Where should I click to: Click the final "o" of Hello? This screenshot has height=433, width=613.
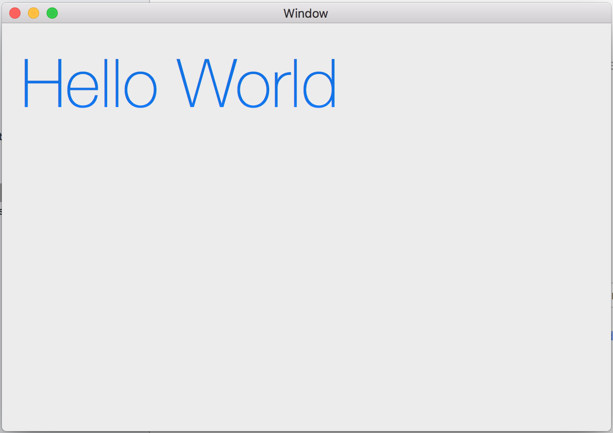pos(141,89)
